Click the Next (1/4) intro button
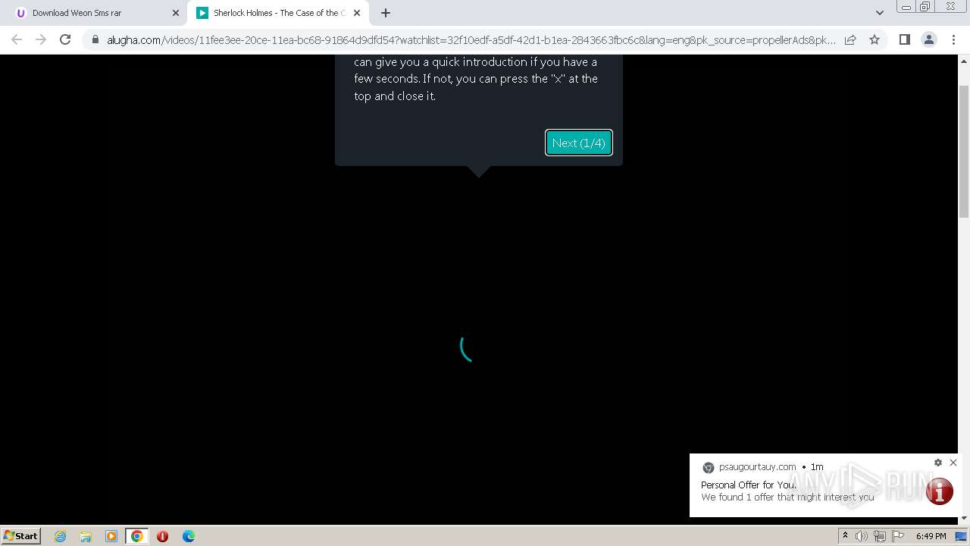 578,143
